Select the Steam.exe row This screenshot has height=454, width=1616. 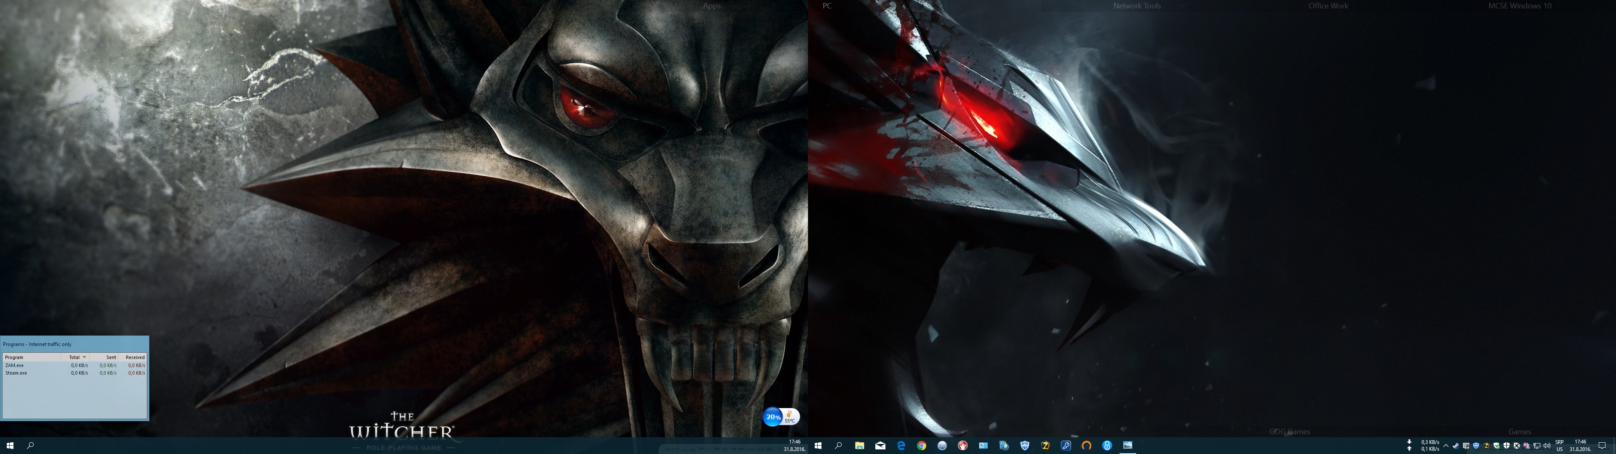[16, 373]
